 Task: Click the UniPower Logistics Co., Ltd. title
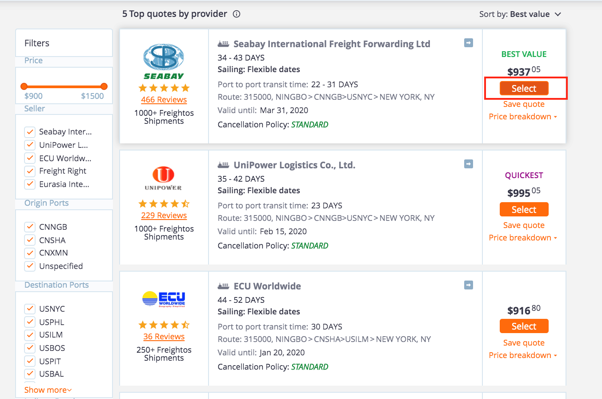[x=294, y=165]
